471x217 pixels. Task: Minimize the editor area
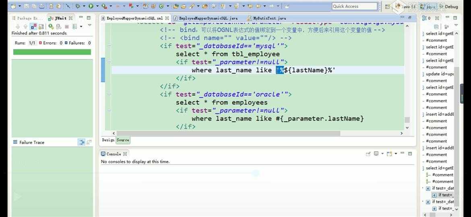[x=403, y=18]
